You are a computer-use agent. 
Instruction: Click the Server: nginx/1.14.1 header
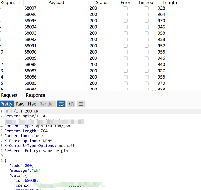point(27,116)
